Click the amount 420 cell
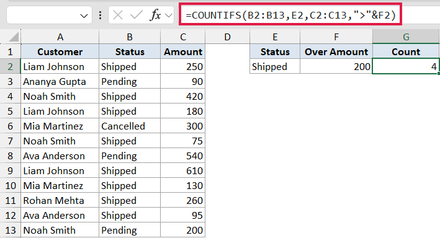 183,96
